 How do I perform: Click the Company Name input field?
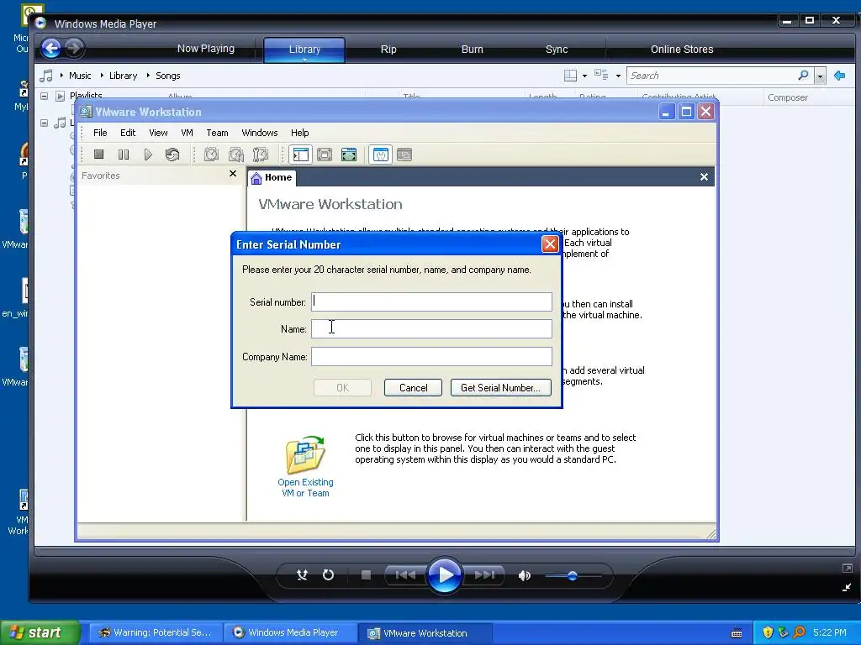(x=431, y=356)
